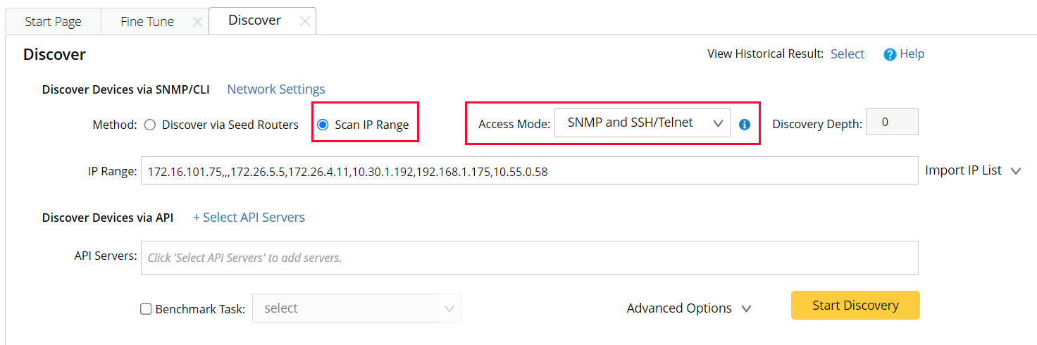
Task: Open the Benchmark Task select dropdown
Action: point(356,308)
